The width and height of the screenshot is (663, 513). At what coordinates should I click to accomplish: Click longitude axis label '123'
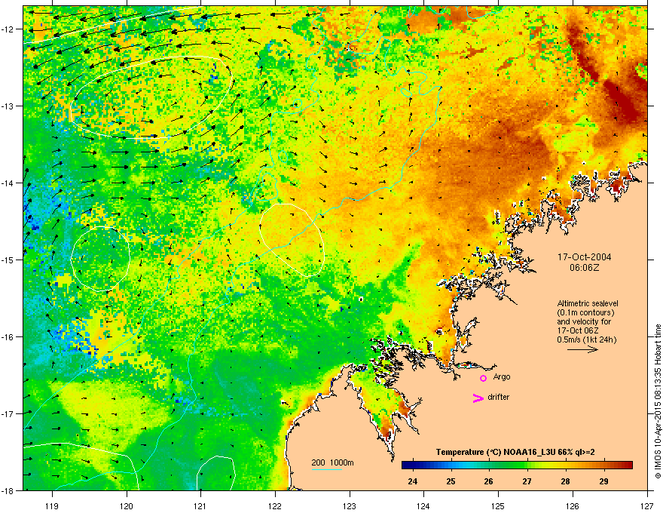(350, 505)
